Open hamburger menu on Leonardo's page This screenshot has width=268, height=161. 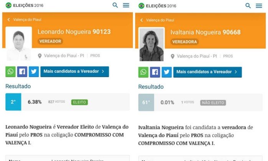tap(126, 5)
